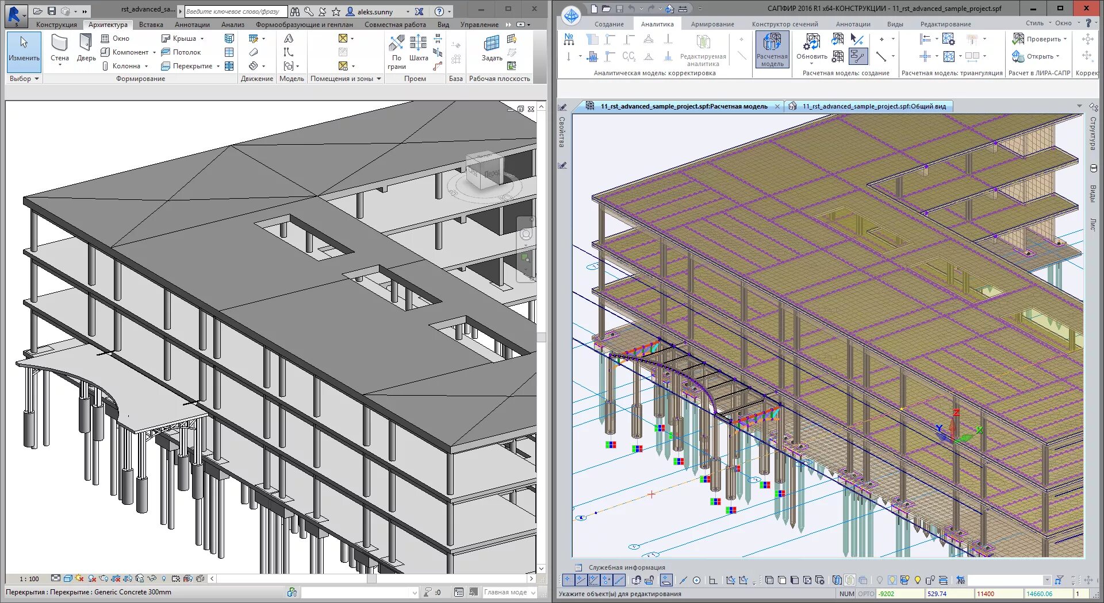
Task: Expand the Выбор panel dropdown
Action: tap(24, 79)
